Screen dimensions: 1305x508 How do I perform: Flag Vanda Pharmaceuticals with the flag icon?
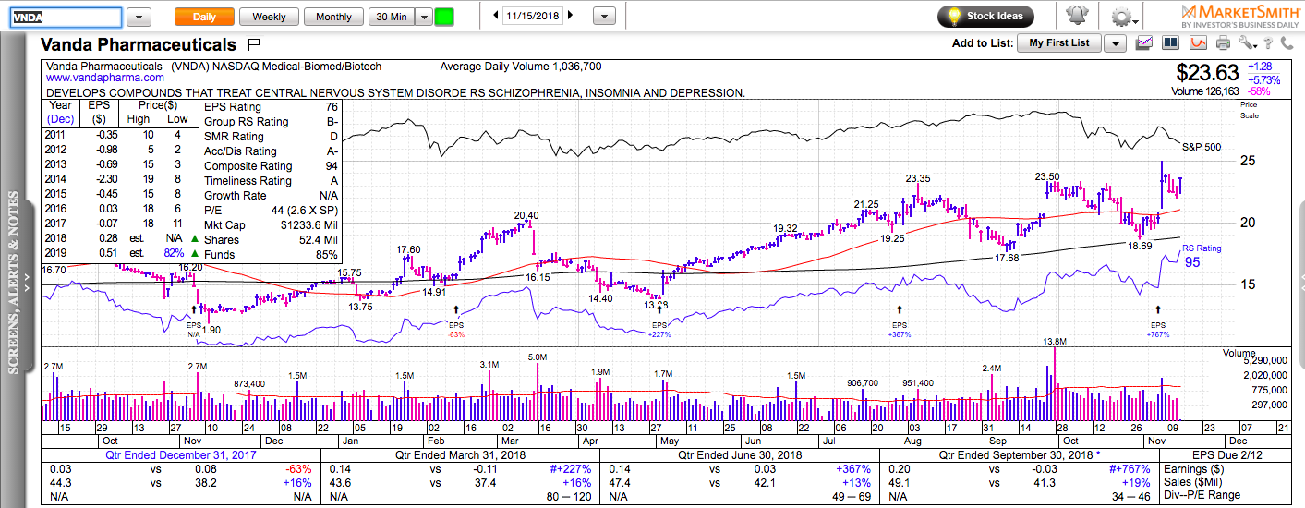coord(255,43)
